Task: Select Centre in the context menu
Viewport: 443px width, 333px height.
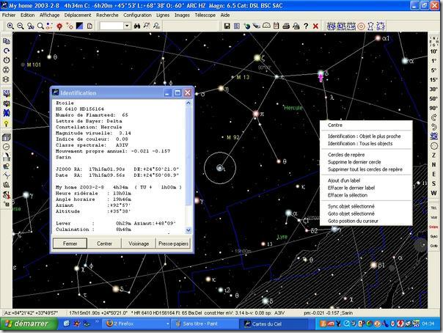Action: coord(335,125)
